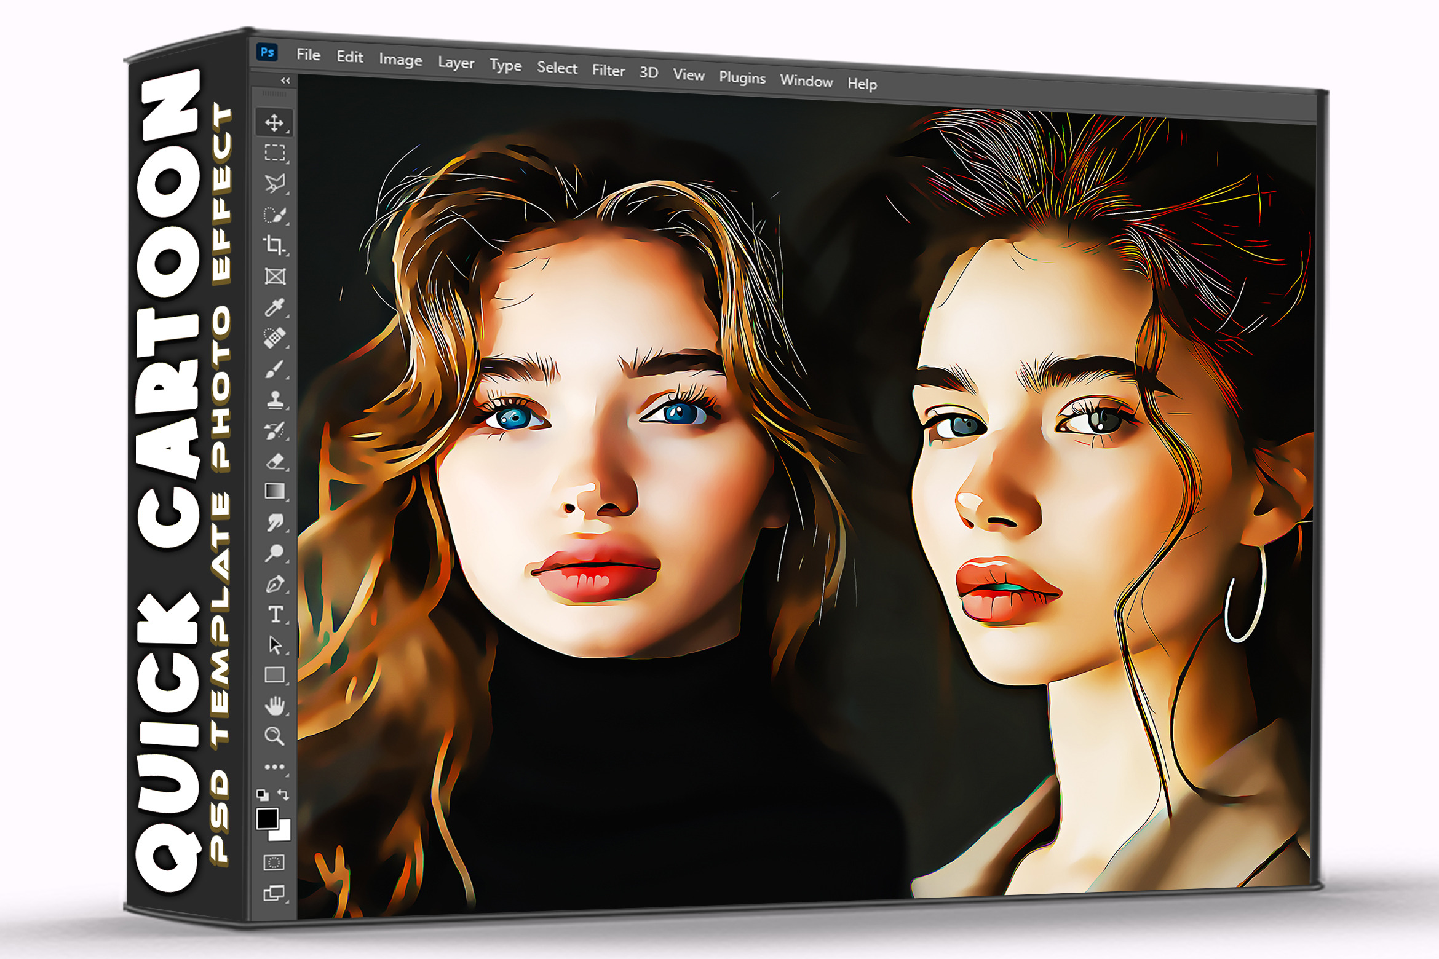Reset to default foreground and background colors
The width and height of the screenshot is (1439, 959).
(x=263, y=795)
